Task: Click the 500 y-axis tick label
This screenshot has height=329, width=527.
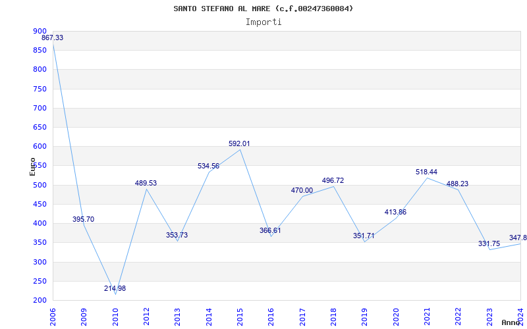Action: 40,185
